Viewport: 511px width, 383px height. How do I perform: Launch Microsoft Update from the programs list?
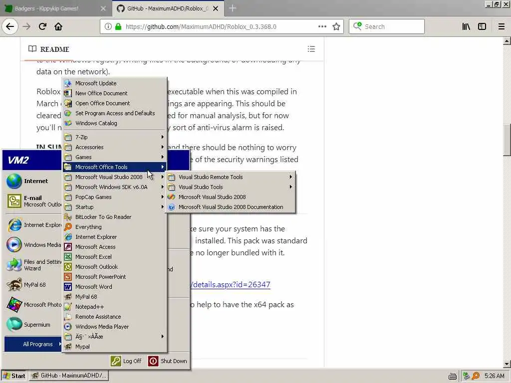tap(115, 83)
